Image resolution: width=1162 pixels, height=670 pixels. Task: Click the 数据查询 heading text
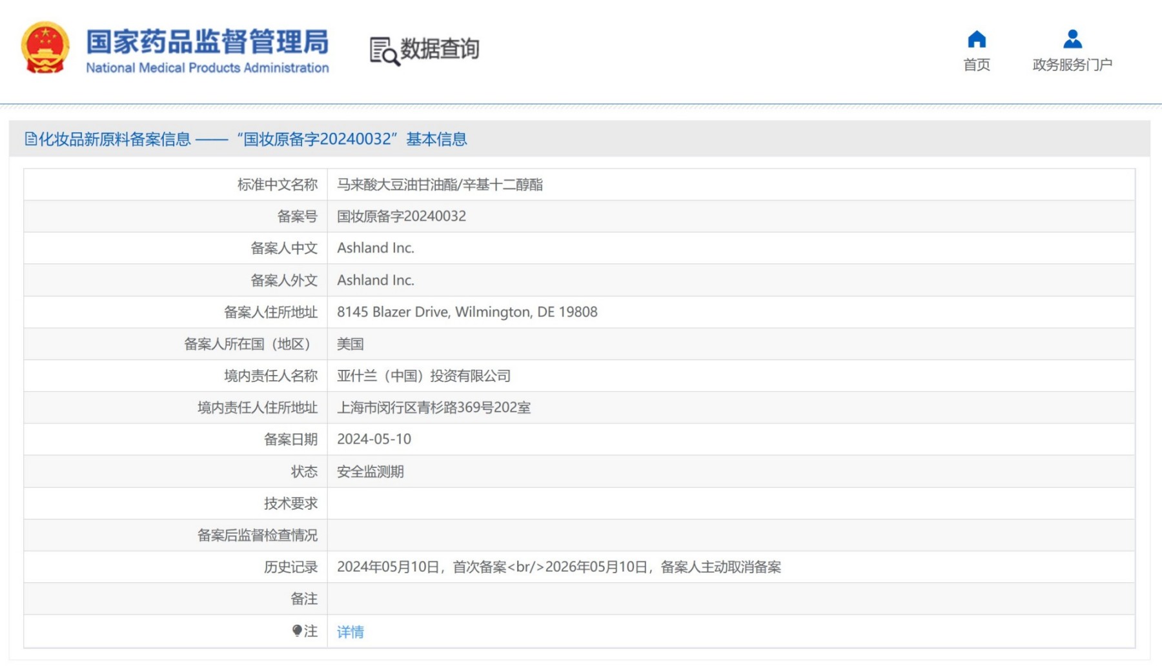coord(440,49)
